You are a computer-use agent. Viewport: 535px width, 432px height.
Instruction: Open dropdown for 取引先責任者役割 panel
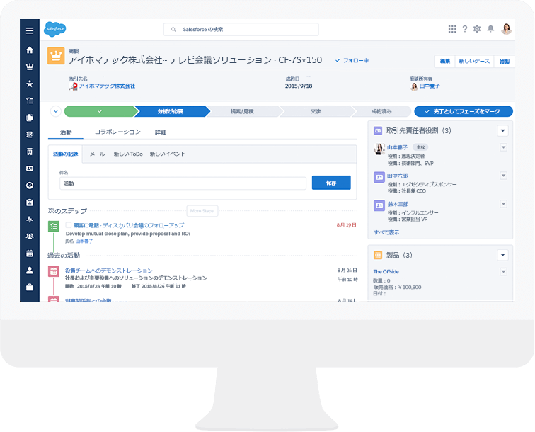(502, 130)
